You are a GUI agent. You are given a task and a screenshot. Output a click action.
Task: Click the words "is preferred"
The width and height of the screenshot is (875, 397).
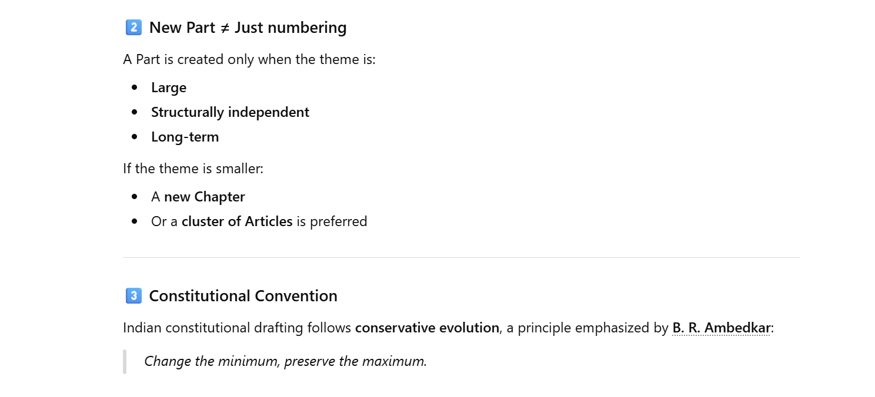tap(332, 221)
